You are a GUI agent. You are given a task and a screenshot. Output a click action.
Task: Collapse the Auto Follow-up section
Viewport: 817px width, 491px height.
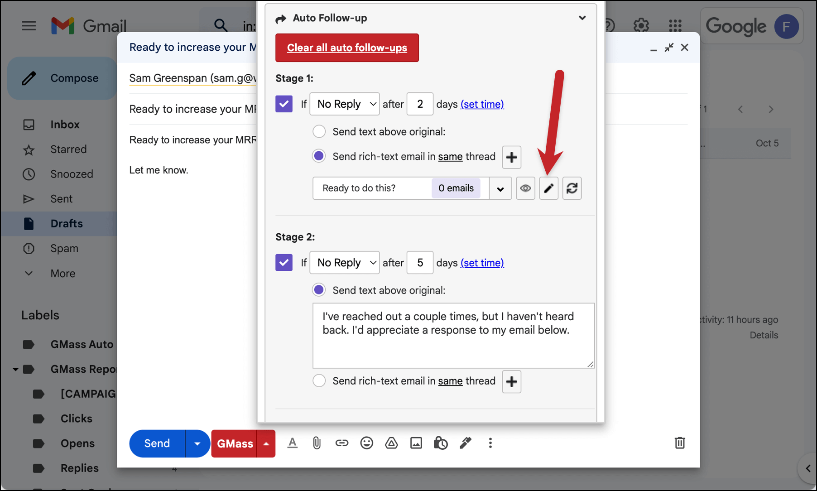[x=582, y=18]
